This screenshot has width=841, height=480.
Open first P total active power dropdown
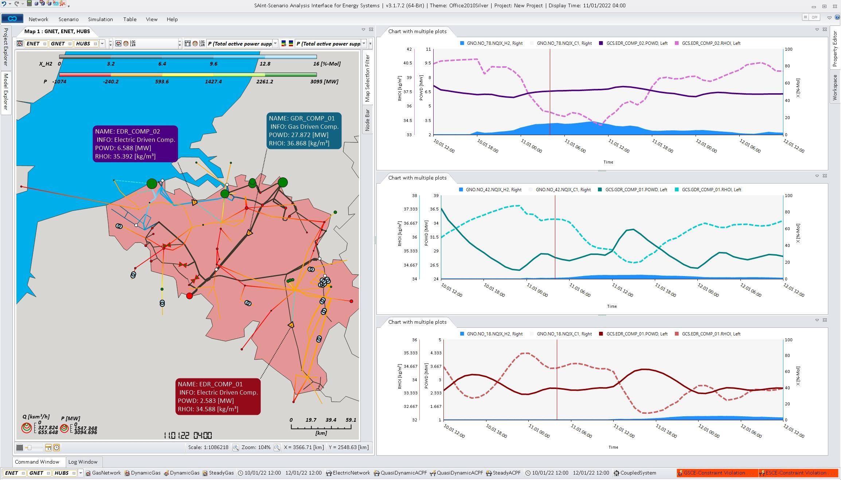pyautogui.click(x=275, y=44)
